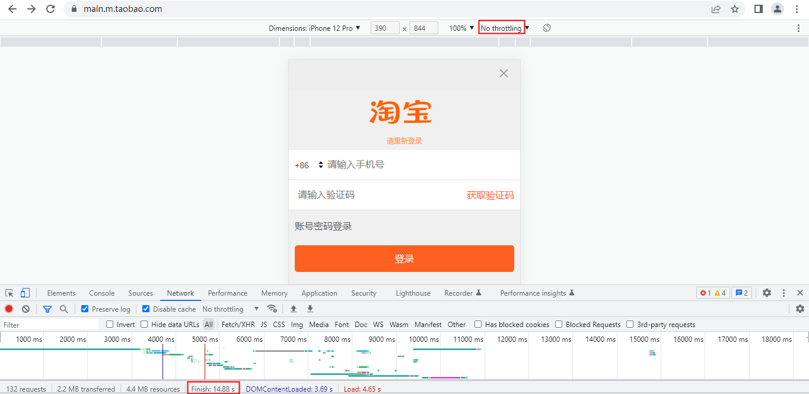Open DevTools customize three-dot menu
Viewport: 809px width, 394px height.
click(x=783, y=293)
